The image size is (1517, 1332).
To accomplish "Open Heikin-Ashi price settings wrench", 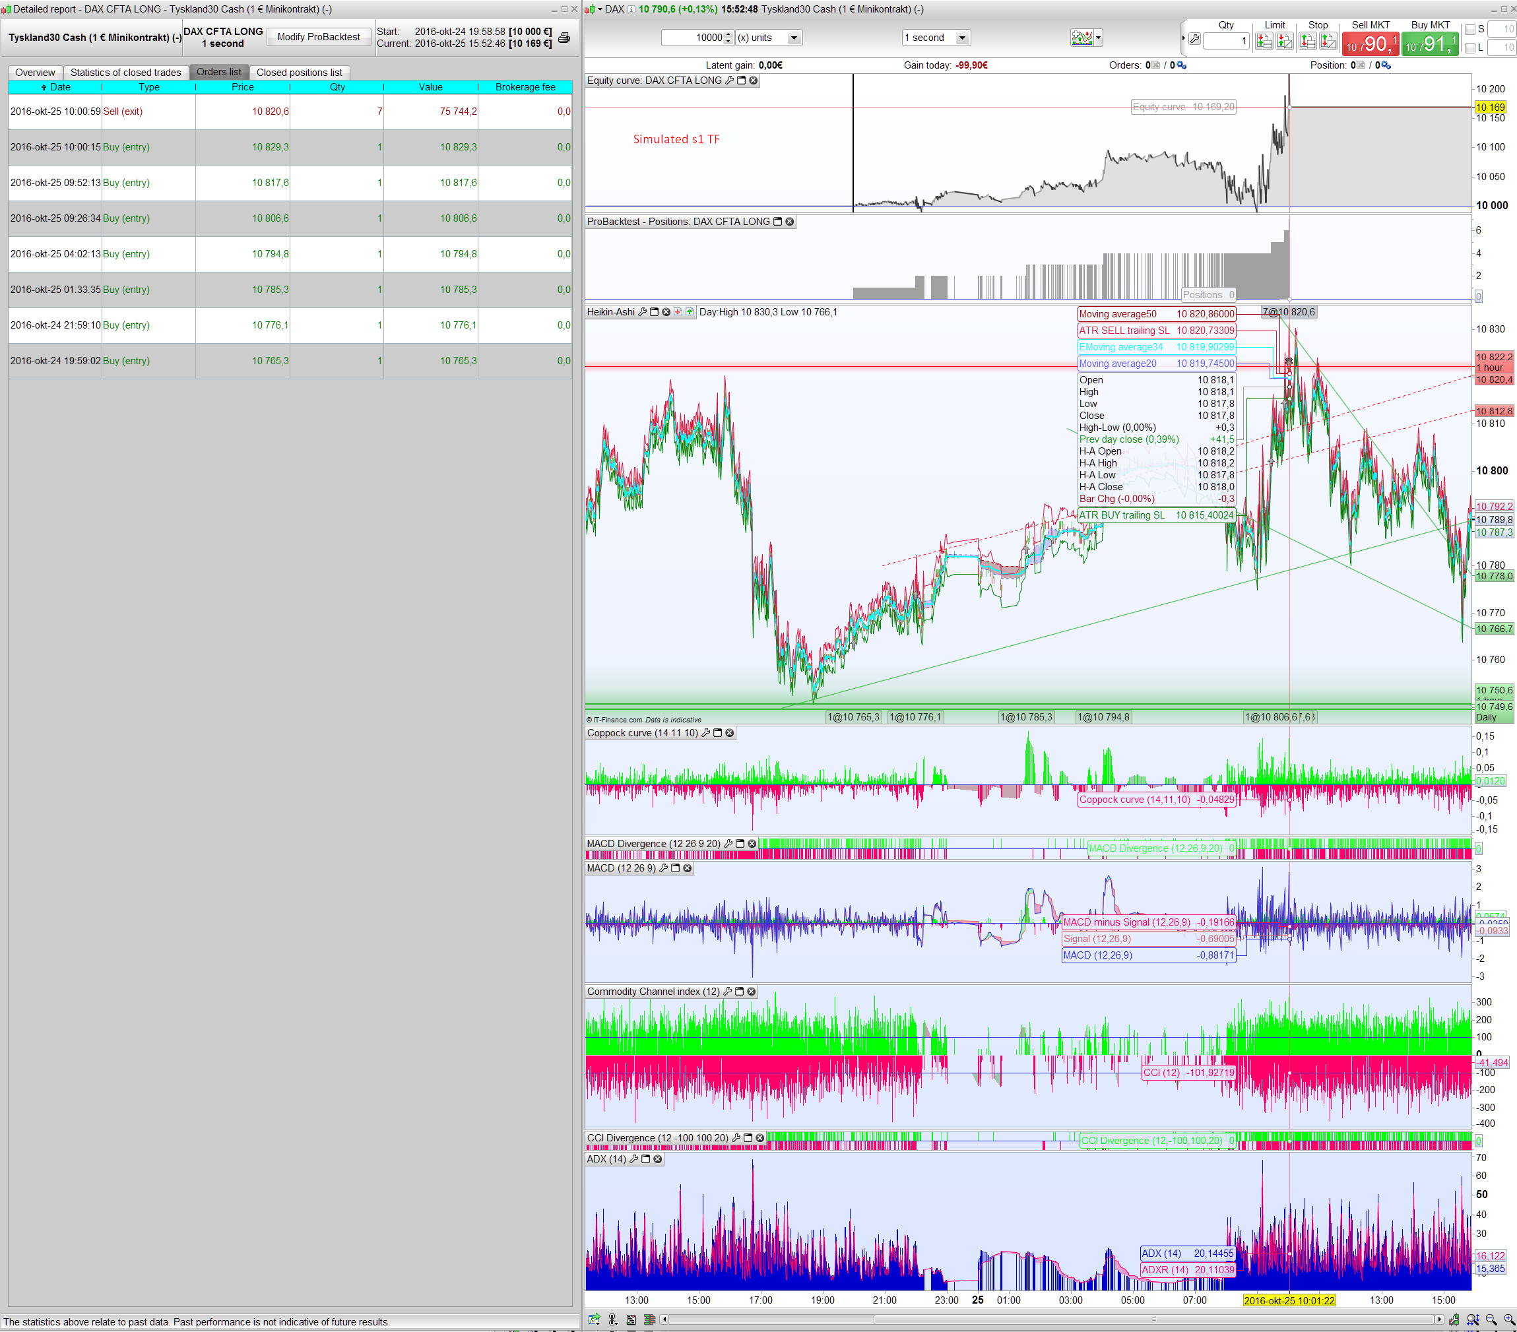I will coord(643,313).
